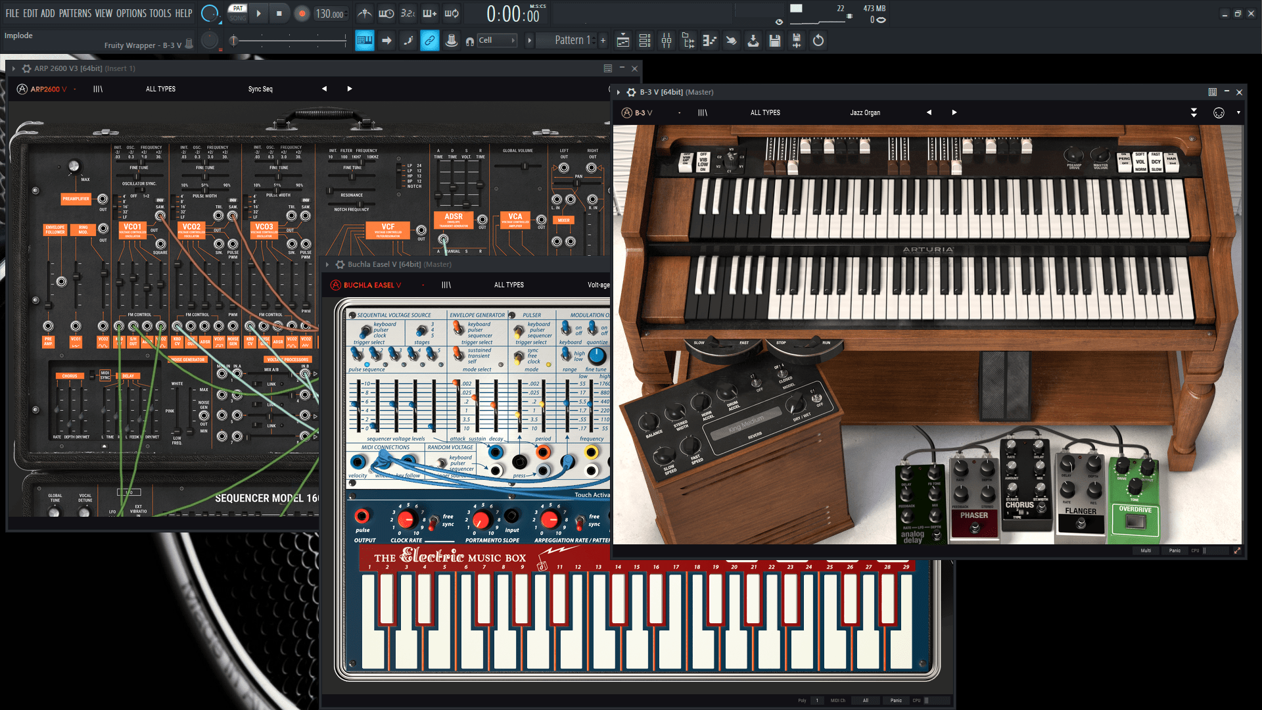This screenshot has width=1262, height=710.
Task: Select the Stamp tool in FL Studio toolbar
Action: click(451, 41)
